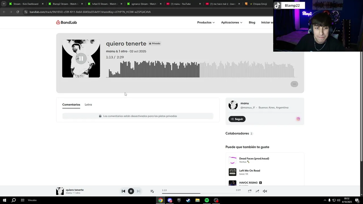Skip to next track in bottom player
The height and width of the screenshot is (204, 363).
[138, 191]
